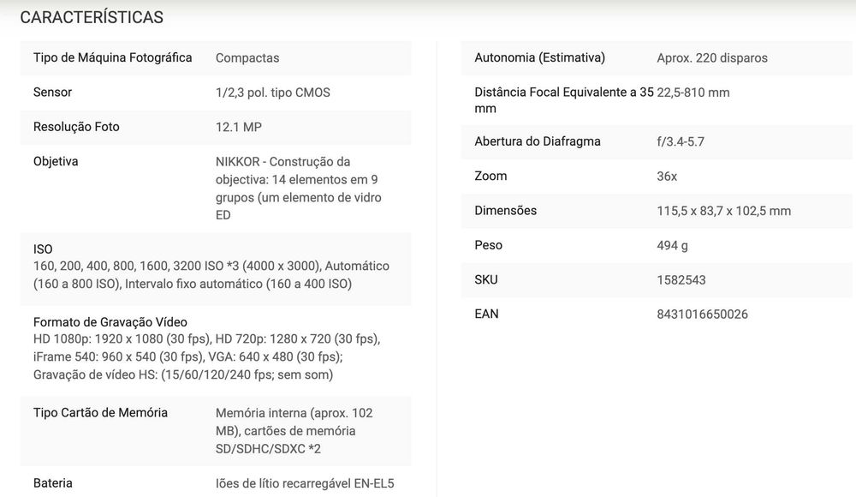
Task: Select the Sensor row label
Action: tap(52, 93)
